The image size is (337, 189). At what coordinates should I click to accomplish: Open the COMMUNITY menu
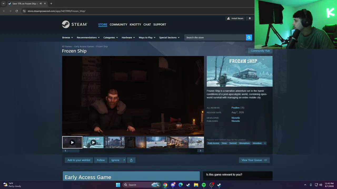pos(118,24)
